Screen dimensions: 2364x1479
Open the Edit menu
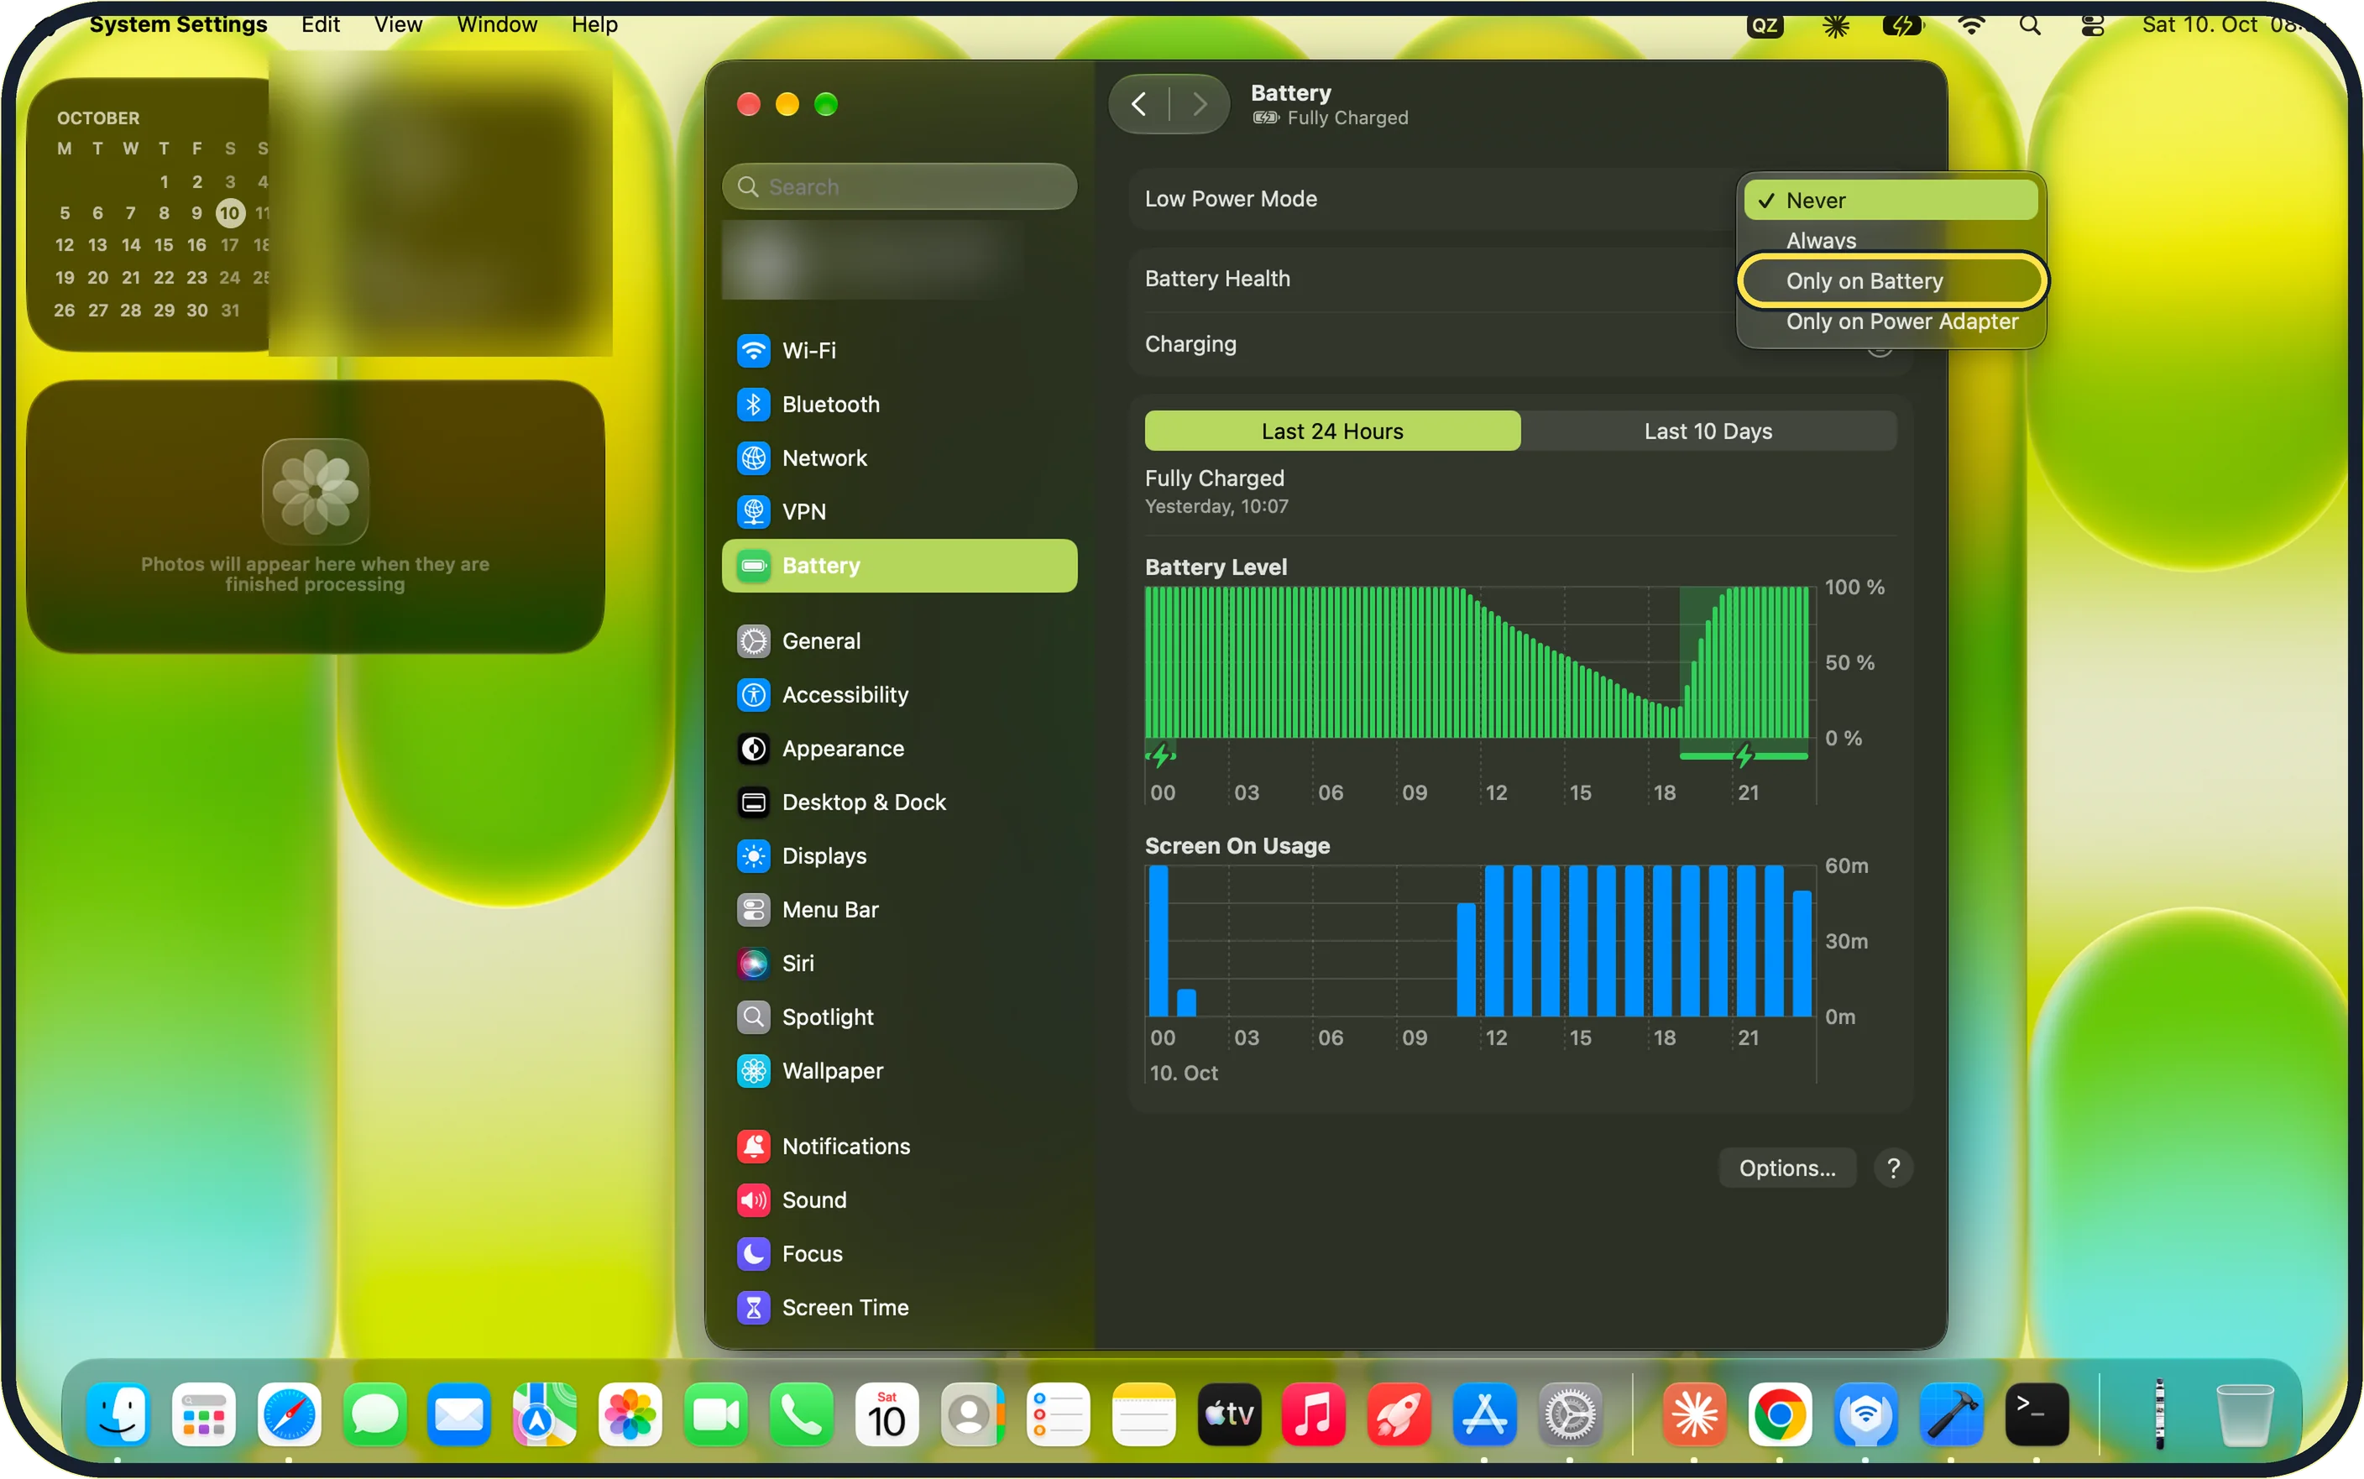[x=320, y=24]
